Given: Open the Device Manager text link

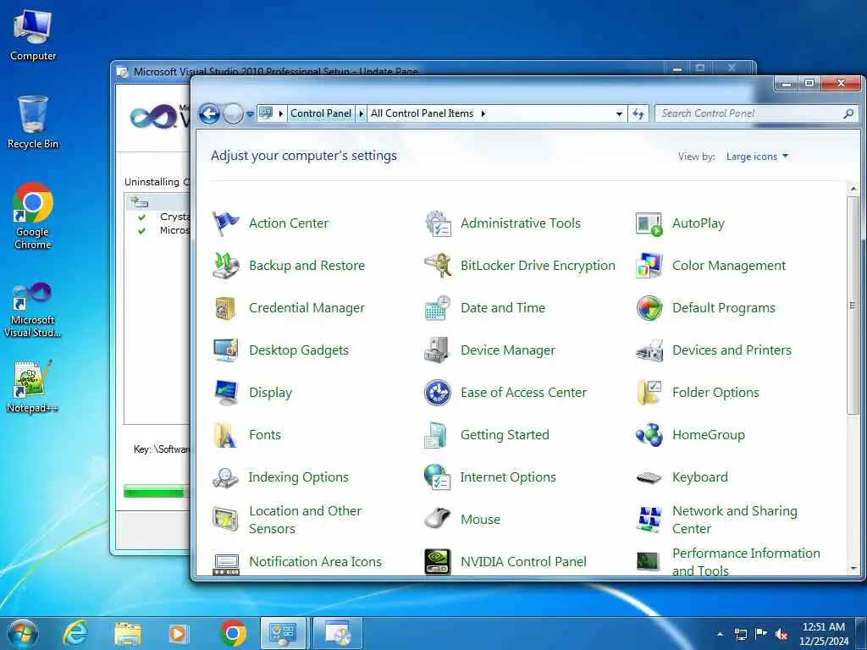Looking at the screenshot, I should [x=508, y=350].
